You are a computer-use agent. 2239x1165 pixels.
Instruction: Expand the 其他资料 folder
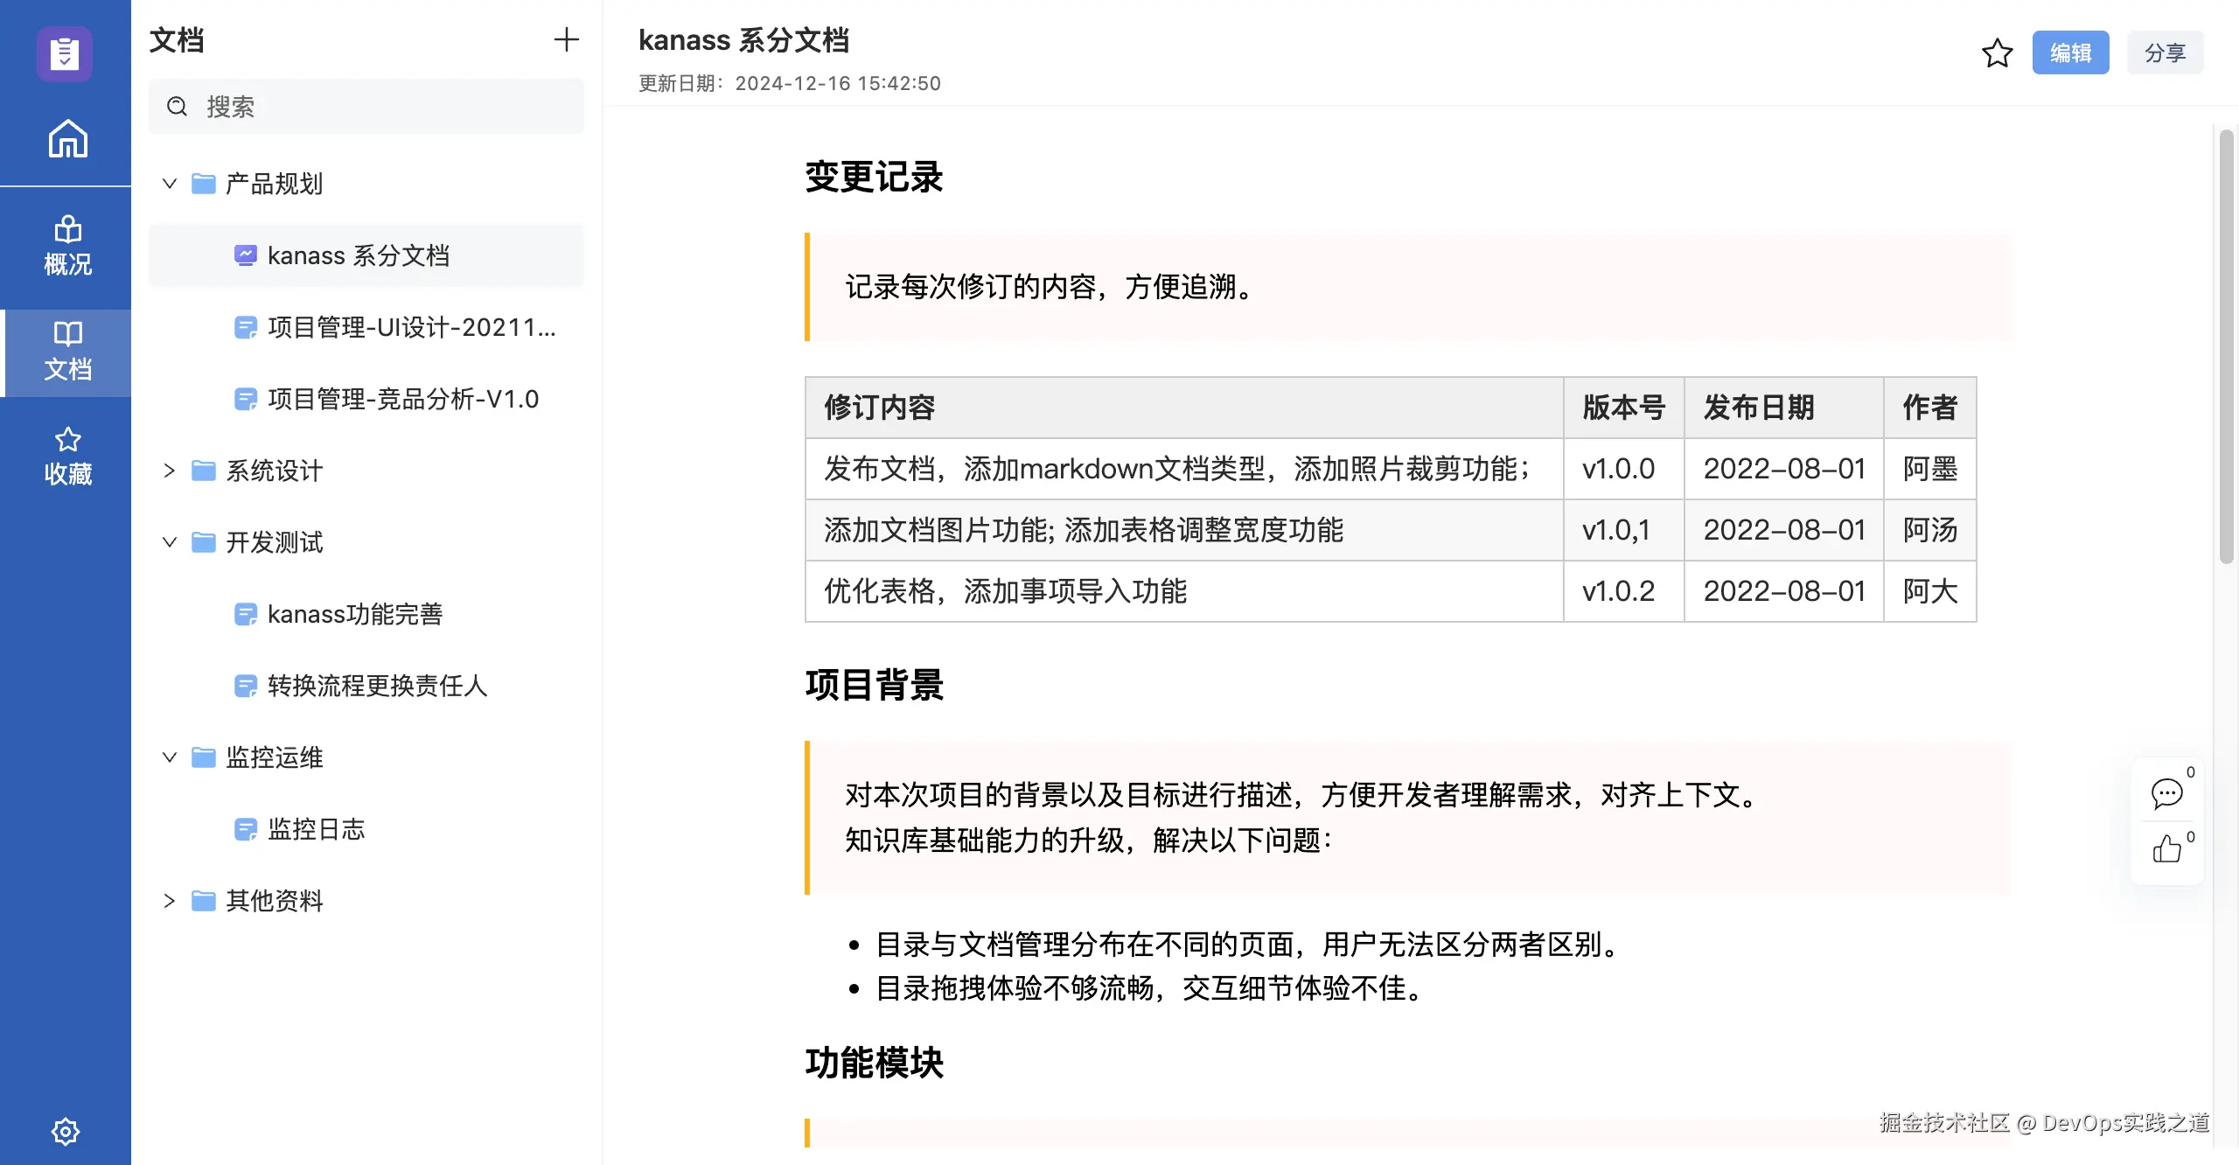click(170, 901)
